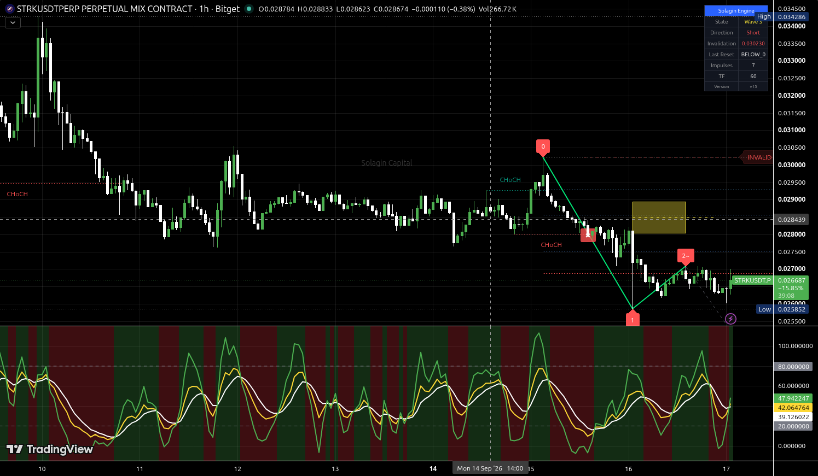Click the 0.028439 price axis label
Image resolution: width=818 pixels, height=476 pixels.
pos(792,220)
